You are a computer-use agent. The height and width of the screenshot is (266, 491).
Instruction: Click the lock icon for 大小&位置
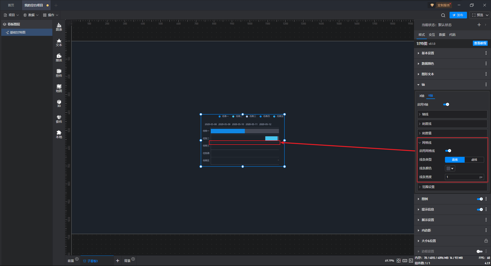click(486, 241)
